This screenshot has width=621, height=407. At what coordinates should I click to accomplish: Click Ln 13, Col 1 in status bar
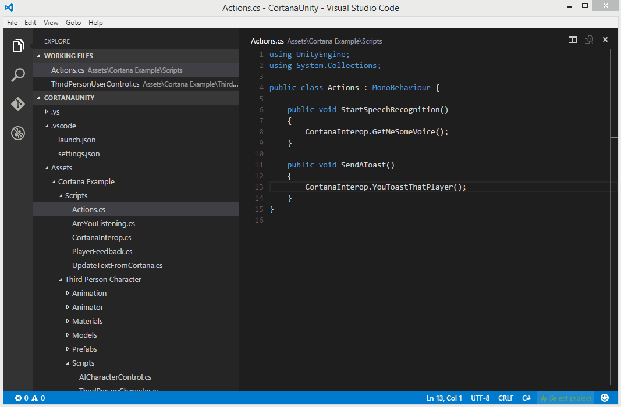coord(444,398)
